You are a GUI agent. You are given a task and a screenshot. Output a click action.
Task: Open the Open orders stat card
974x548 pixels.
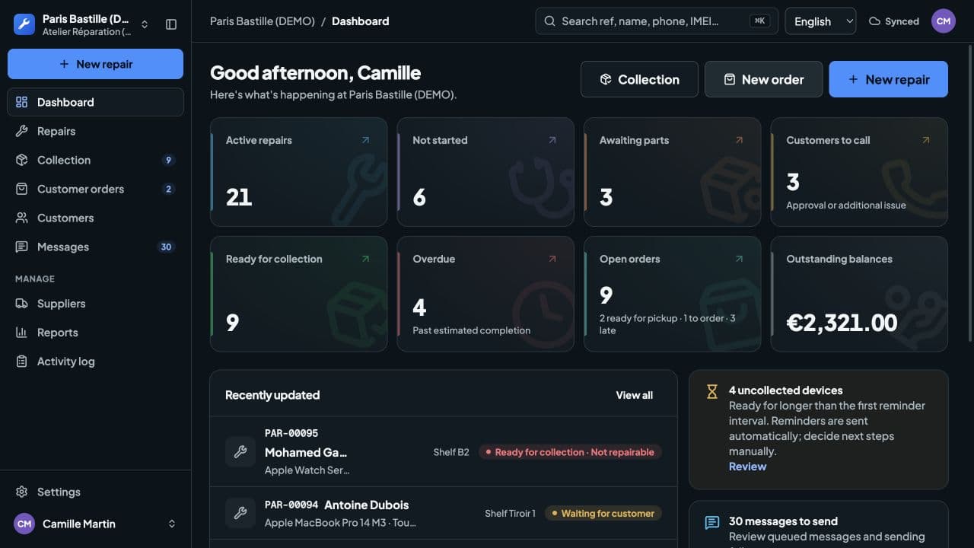[x=672, y=294]
